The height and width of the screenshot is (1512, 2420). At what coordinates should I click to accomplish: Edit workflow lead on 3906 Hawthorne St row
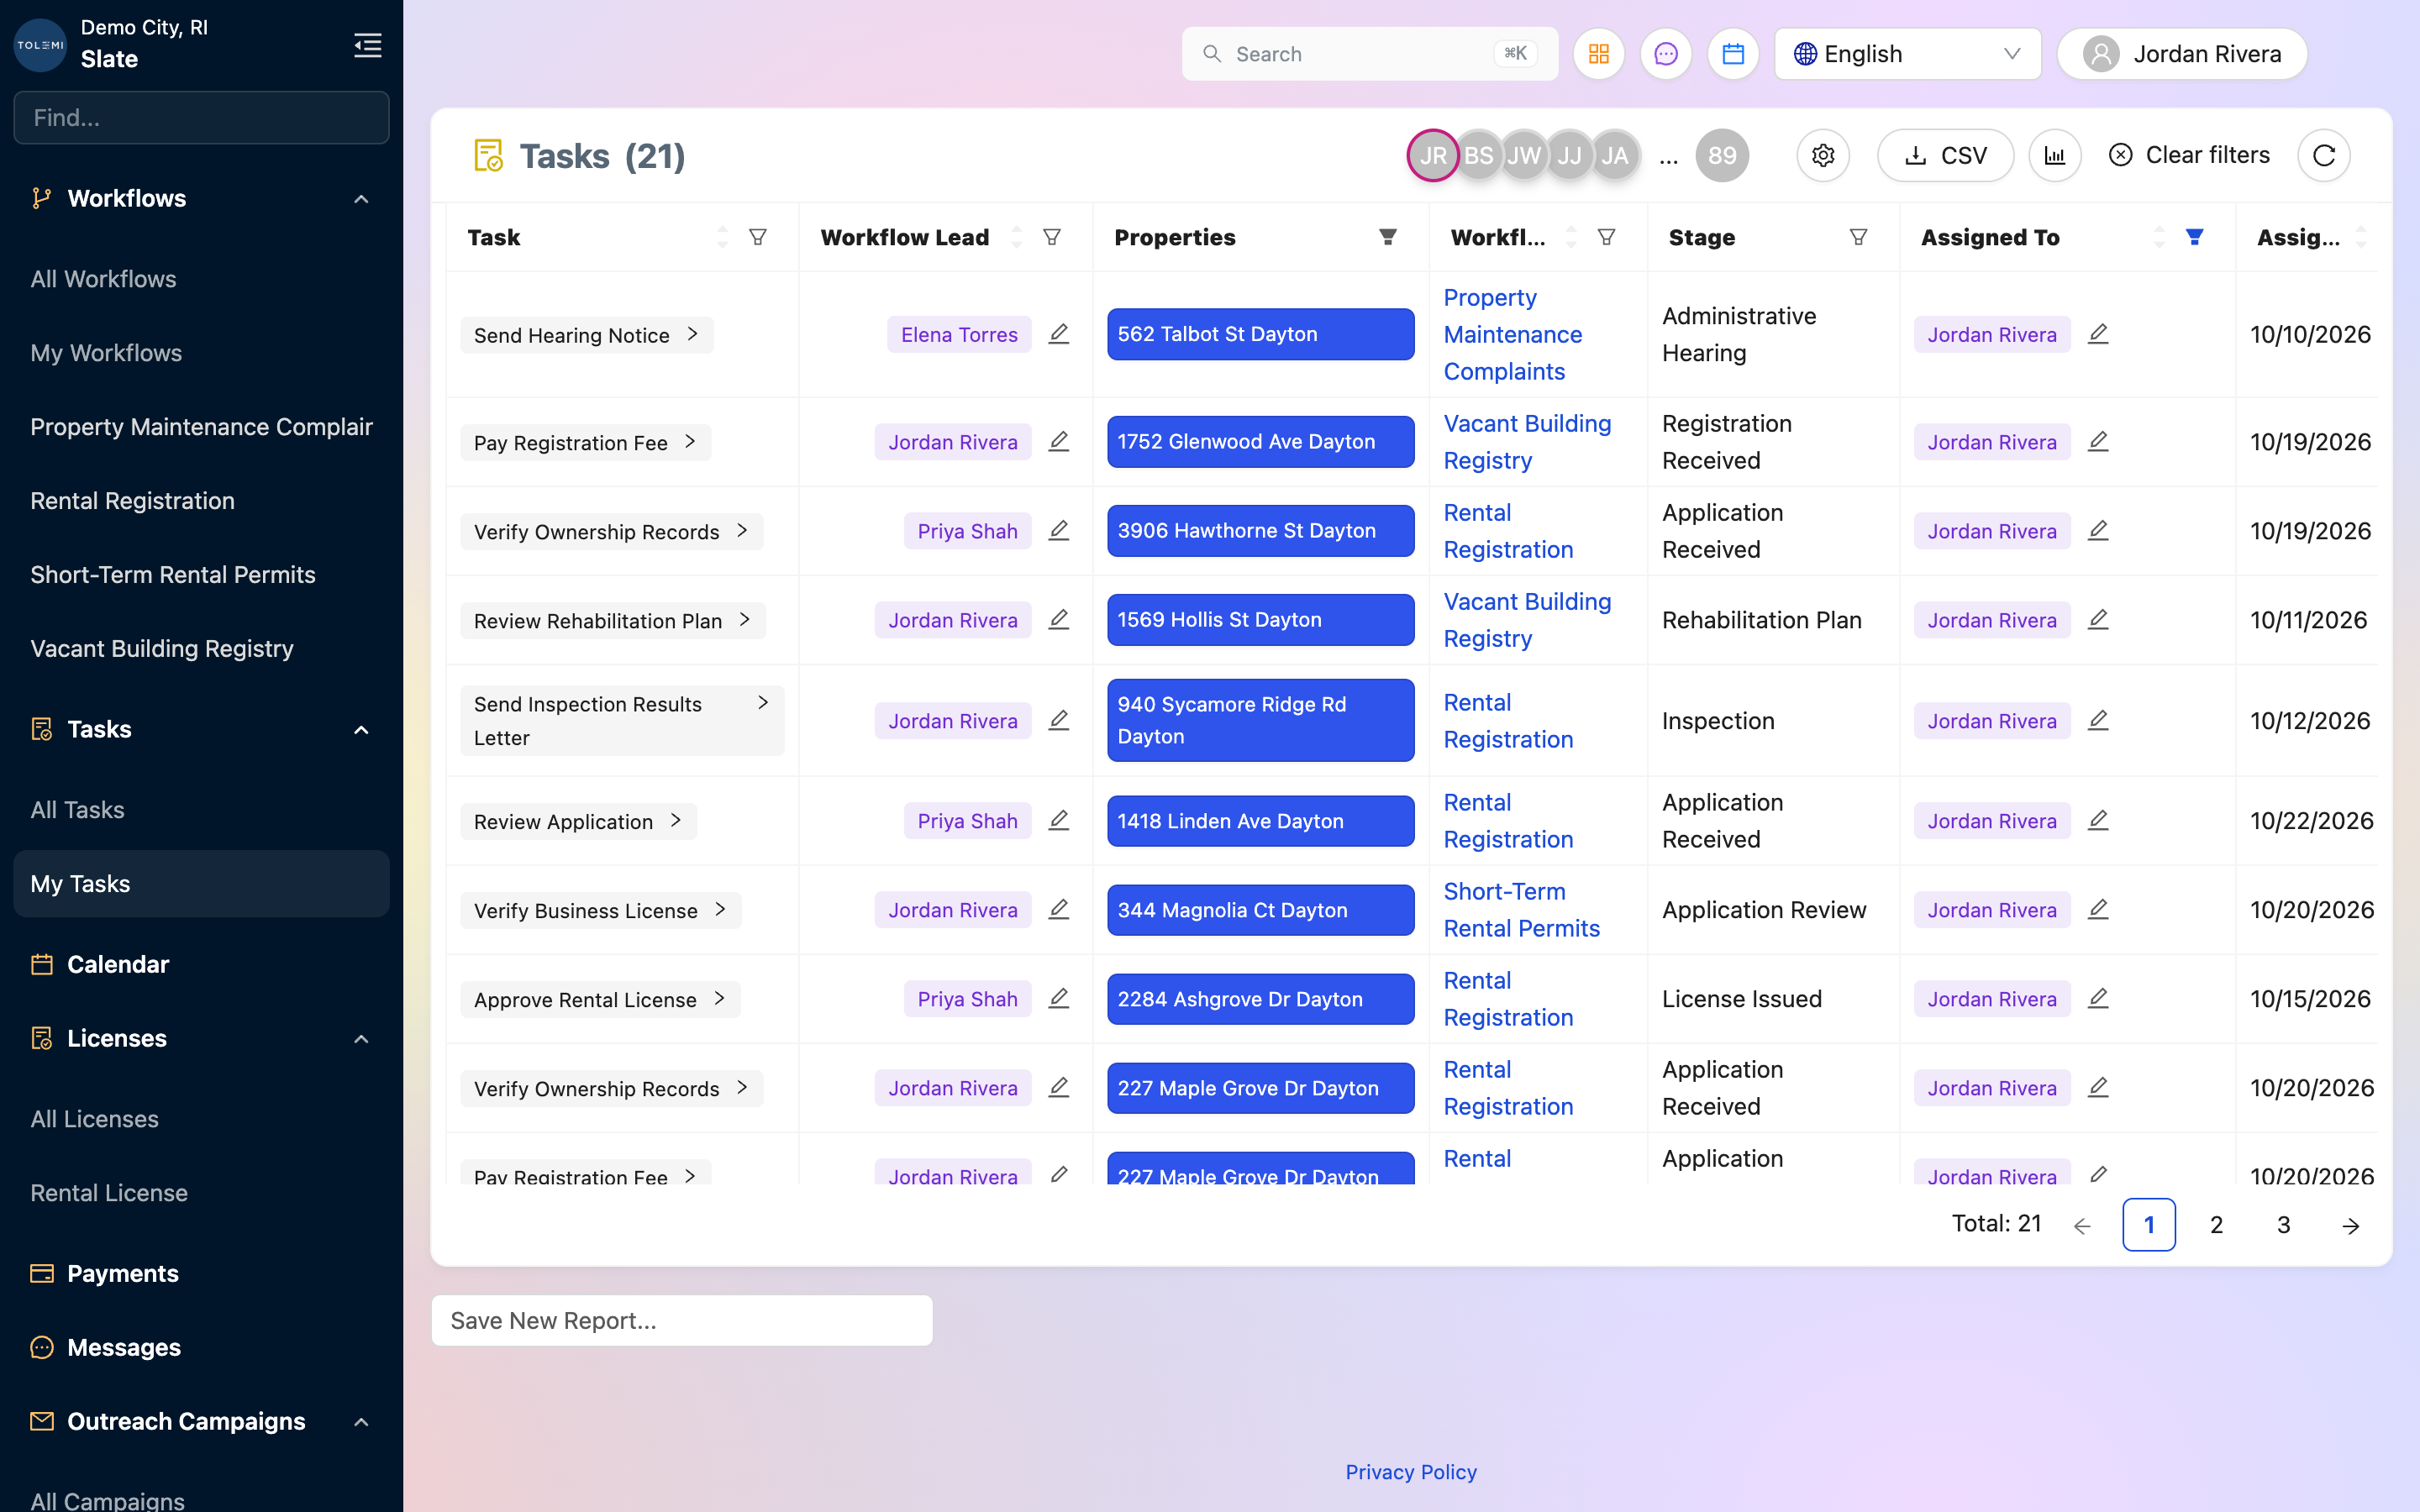1059,531
